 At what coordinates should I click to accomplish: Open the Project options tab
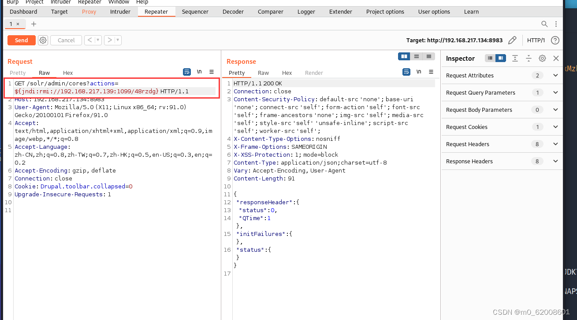tap(385, 11)
